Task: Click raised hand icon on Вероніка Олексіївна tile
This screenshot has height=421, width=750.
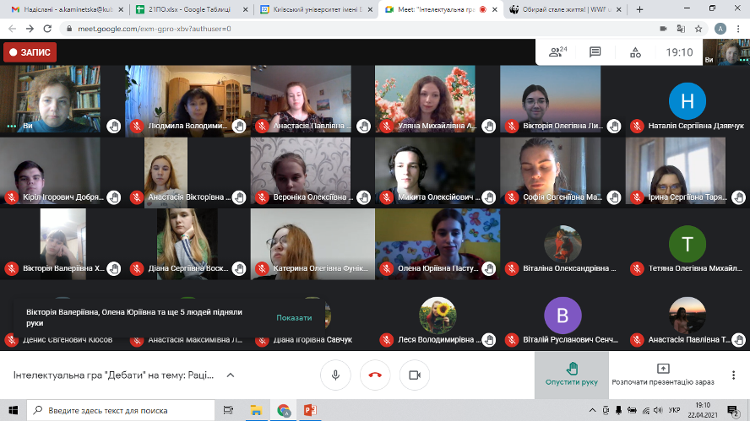Action: pos(363,197)
